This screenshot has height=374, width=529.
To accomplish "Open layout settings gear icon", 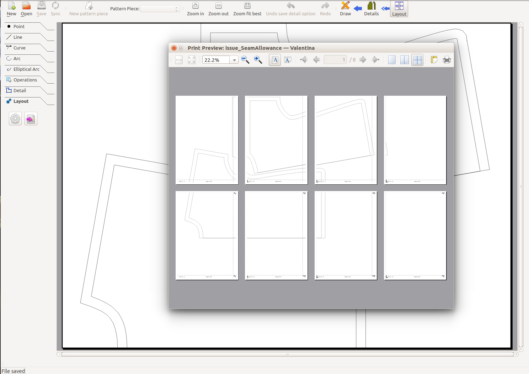I will 15,118.
